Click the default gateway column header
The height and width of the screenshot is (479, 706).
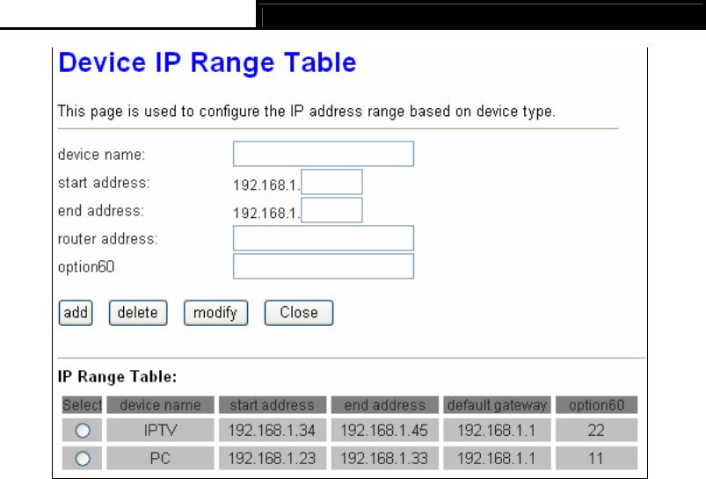pos(497,404)
